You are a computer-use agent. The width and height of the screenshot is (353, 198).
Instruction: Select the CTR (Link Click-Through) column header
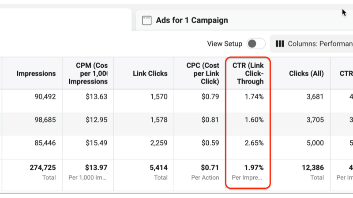click(248, 73)
